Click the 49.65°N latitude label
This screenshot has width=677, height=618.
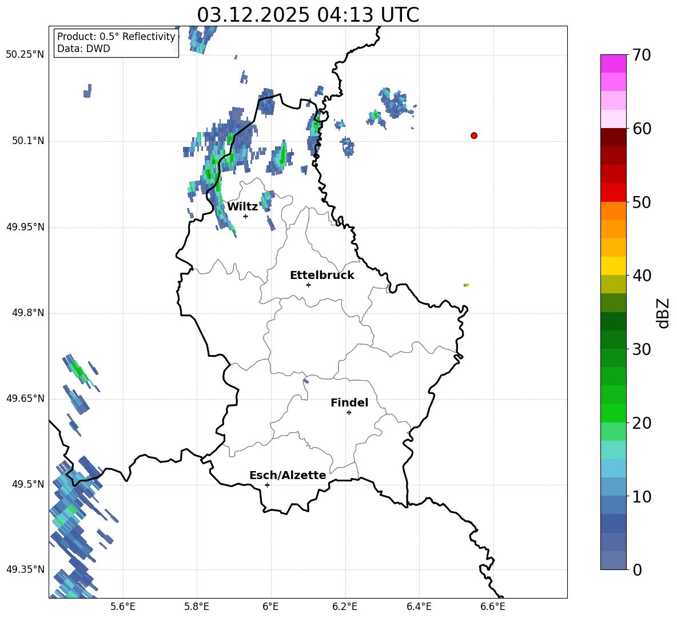(25, 398)
